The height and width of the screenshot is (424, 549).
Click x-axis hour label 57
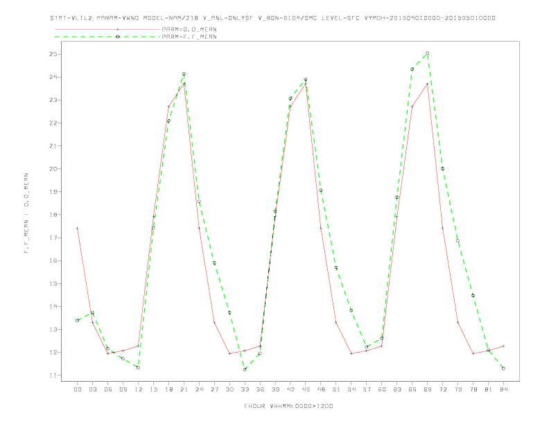pos(367,389)
